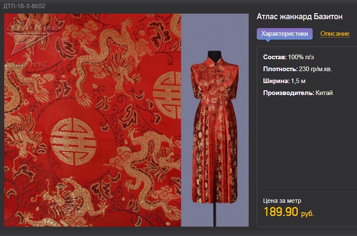Open the red dress mannequin photo
Viewport: 357px width, 236px height.
click(215, 120)
